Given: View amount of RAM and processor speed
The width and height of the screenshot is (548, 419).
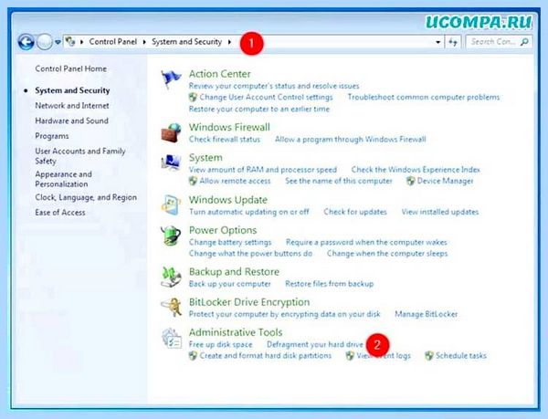Looking at the screenshot, I should point(263,170).
